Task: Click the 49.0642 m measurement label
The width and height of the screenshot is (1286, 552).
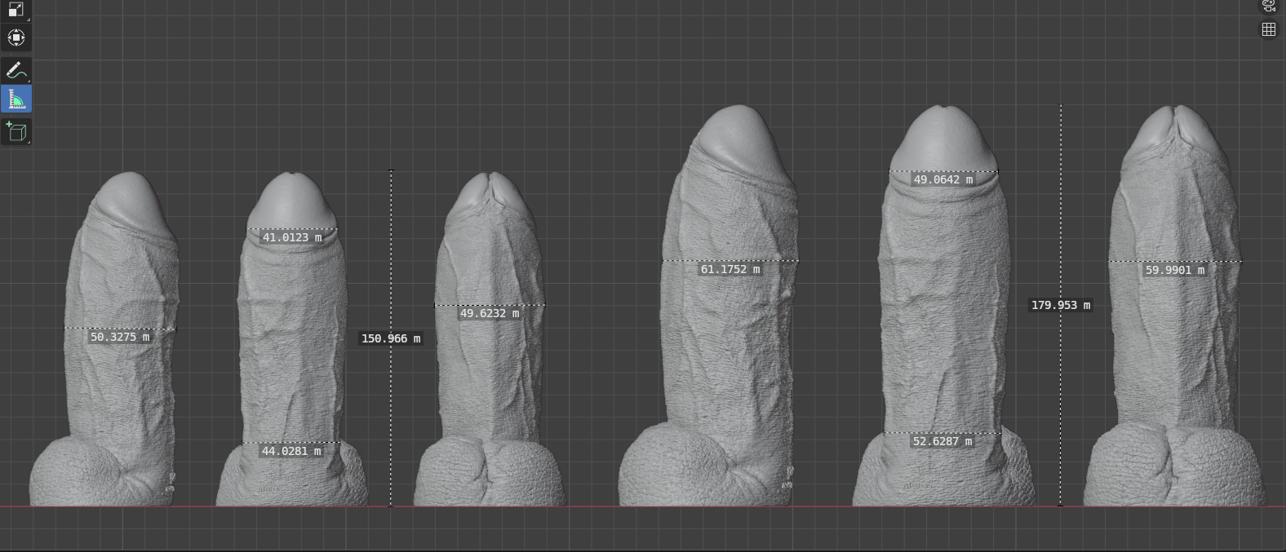Action: coord(942,179)
